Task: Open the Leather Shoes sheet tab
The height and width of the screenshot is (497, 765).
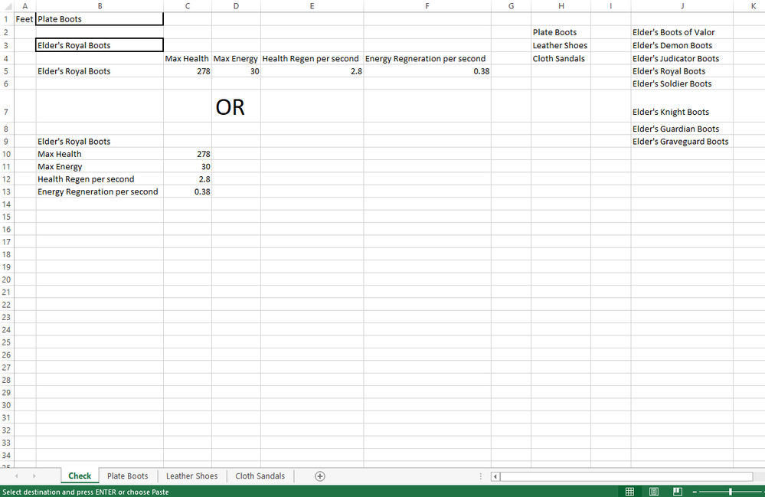Action: click(191, 476)
